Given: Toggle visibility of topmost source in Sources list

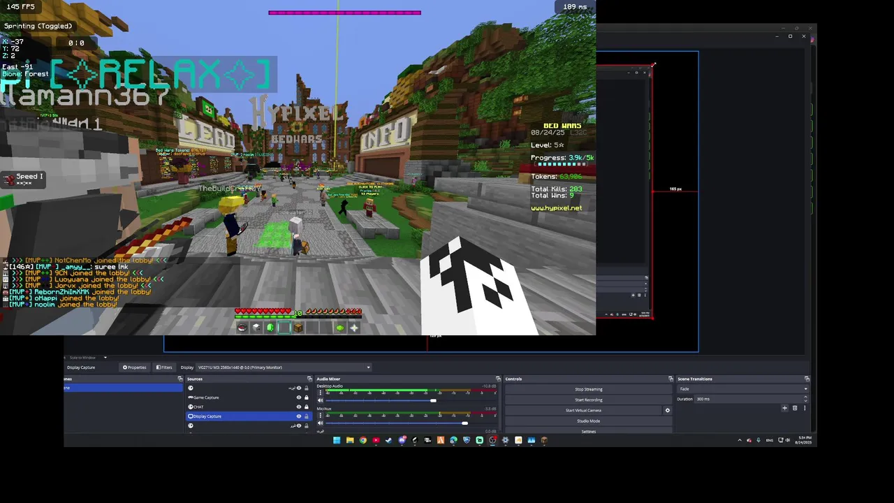Looking at the screenshot, I should (299, 388).
